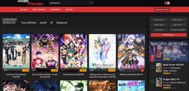Select the Aleatoire tab
The width and height of the screenshot is (189, 91).
click(62, 23)
